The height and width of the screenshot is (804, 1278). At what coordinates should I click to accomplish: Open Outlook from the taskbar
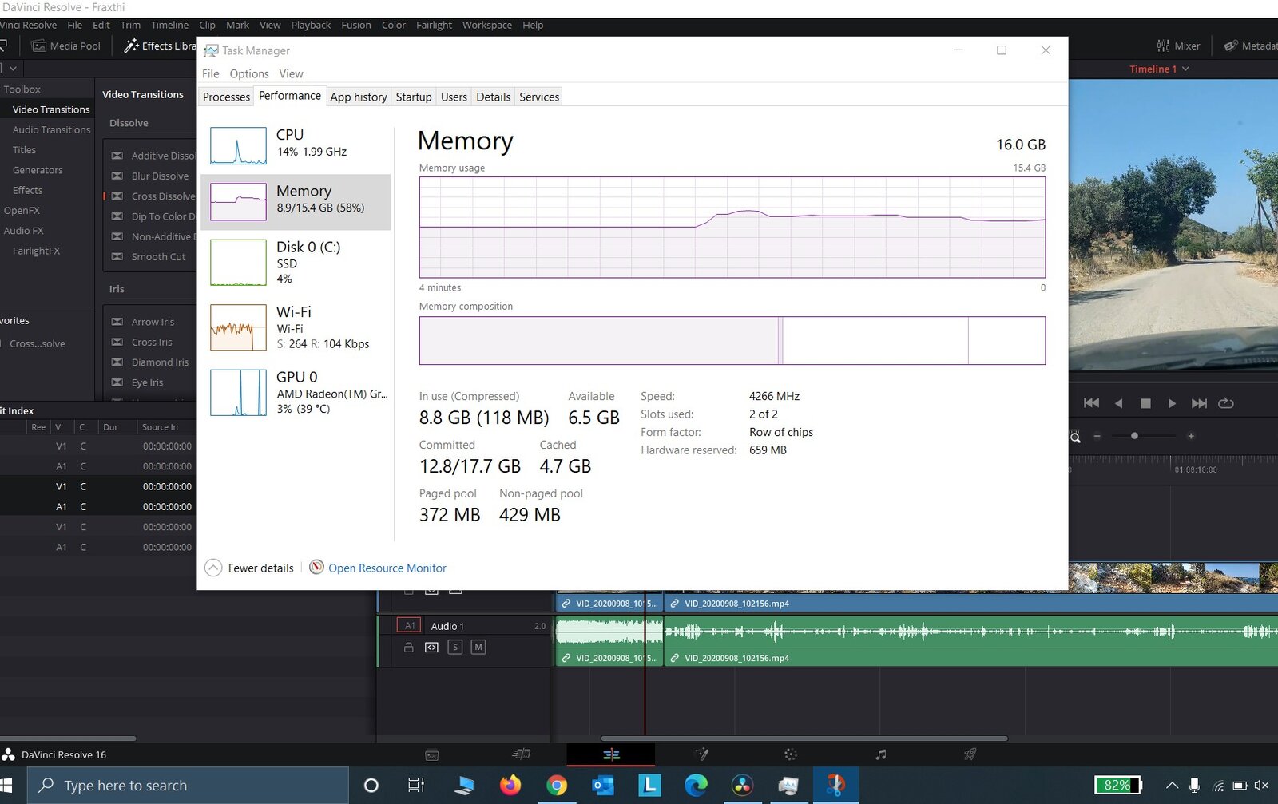pos(602,786)
